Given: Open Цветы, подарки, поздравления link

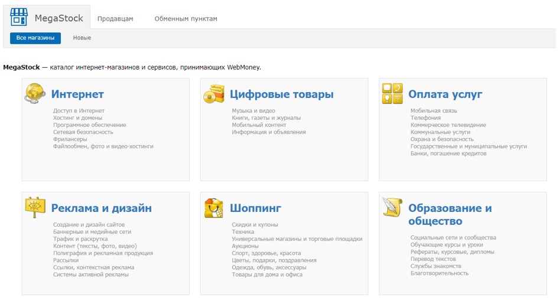Looking at the screenshot, I should click(x=274, y=260).
